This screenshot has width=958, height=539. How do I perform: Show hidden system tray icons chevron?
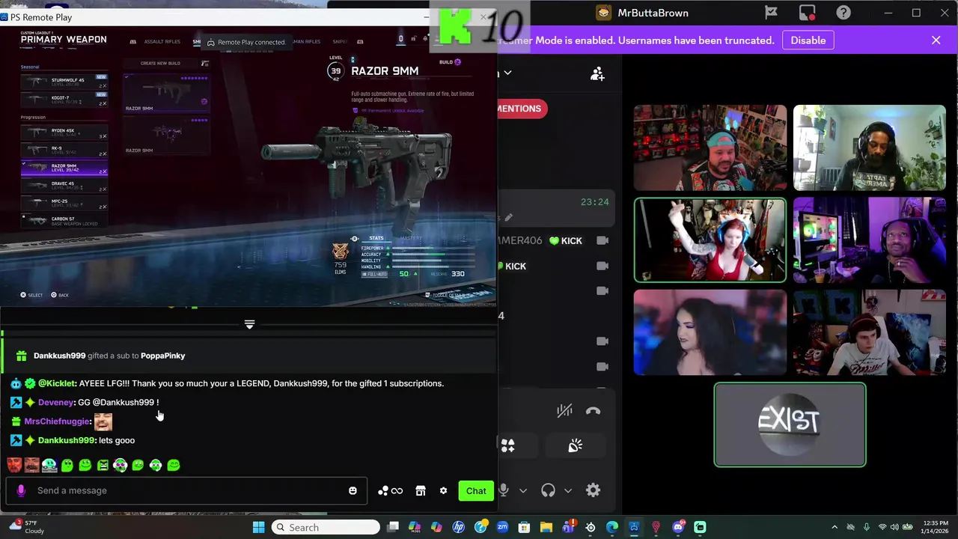(835, 527)
